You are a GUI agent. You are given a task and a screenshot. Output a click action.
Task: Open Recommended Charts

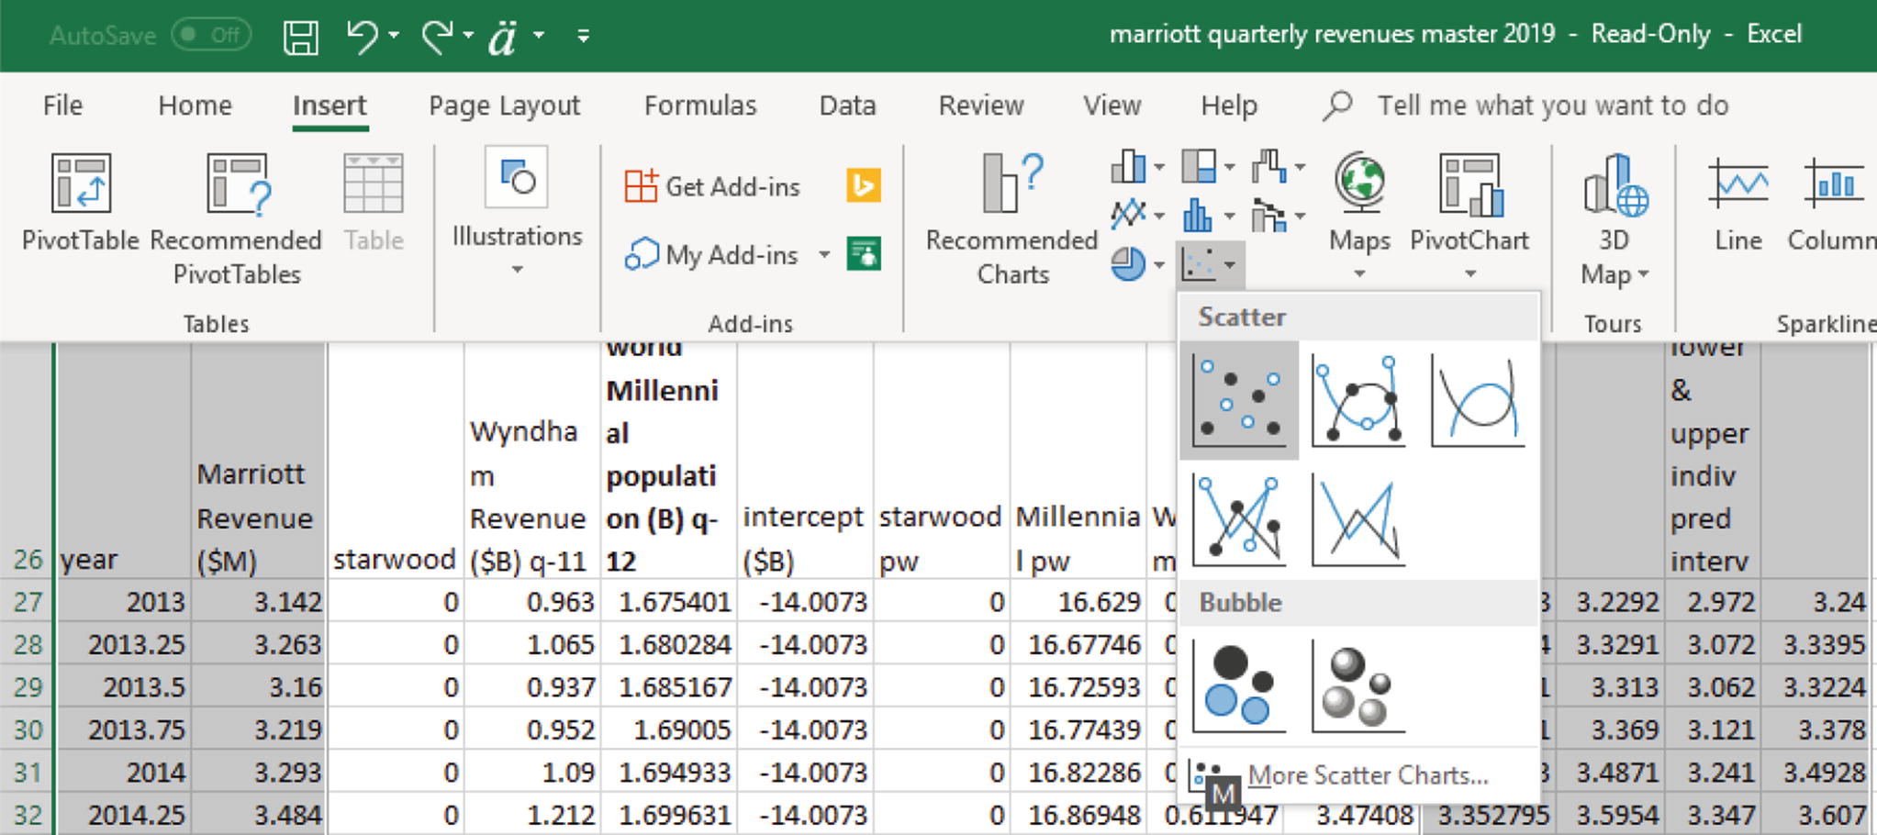(1012, 220)
